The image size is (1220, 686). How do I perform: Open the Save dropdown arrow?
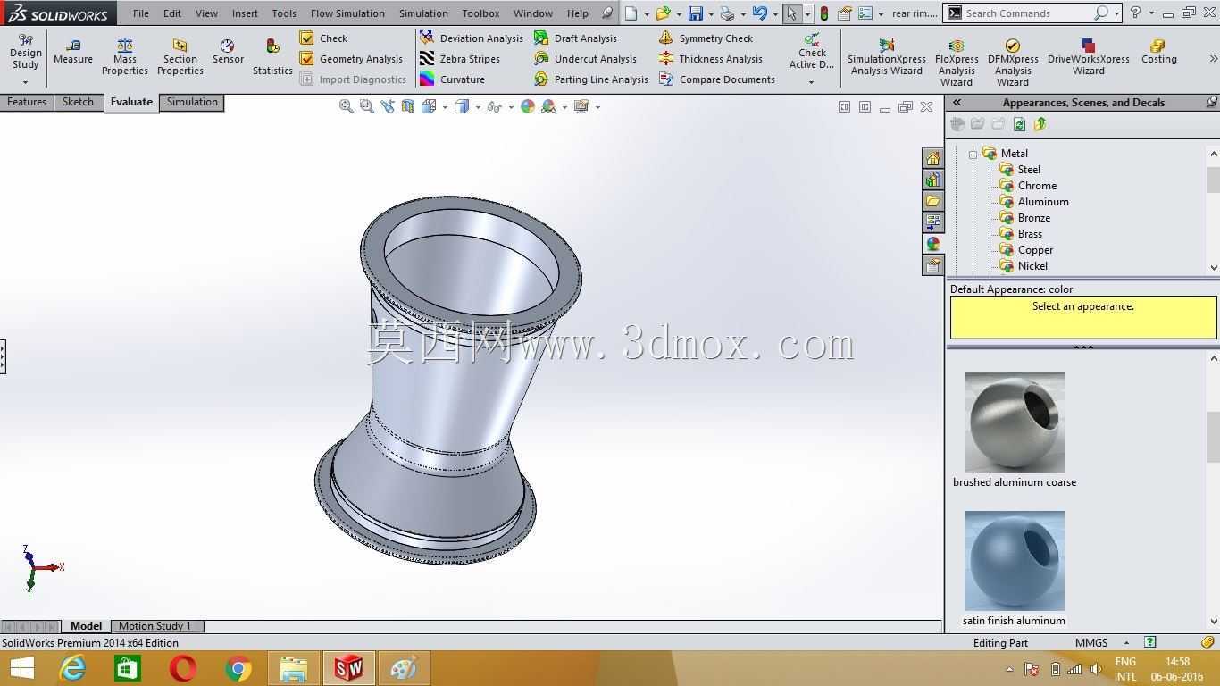coord(710,13)
